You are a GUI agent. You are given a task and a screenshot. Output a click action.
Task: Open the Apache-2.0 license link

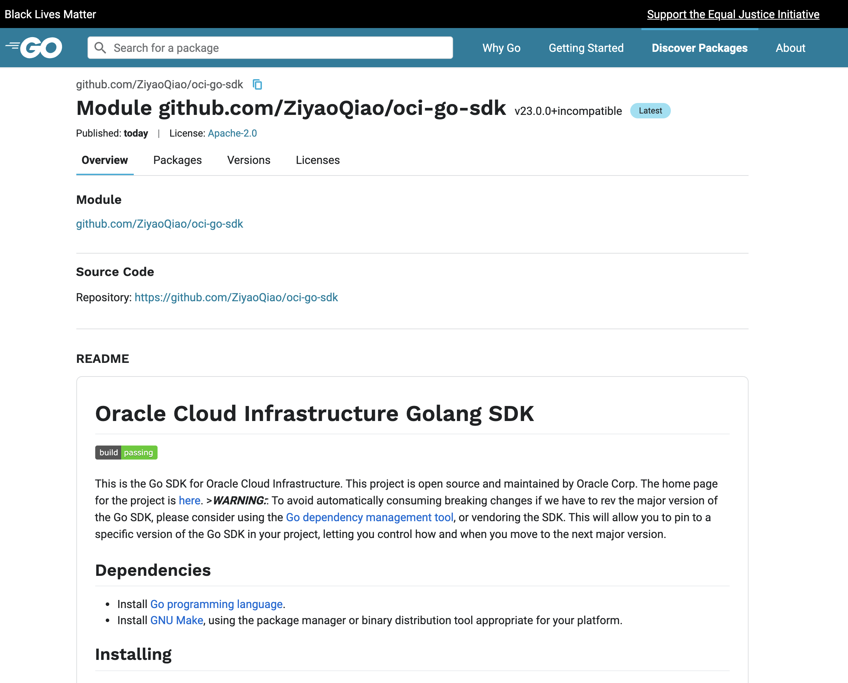point(232,133)
